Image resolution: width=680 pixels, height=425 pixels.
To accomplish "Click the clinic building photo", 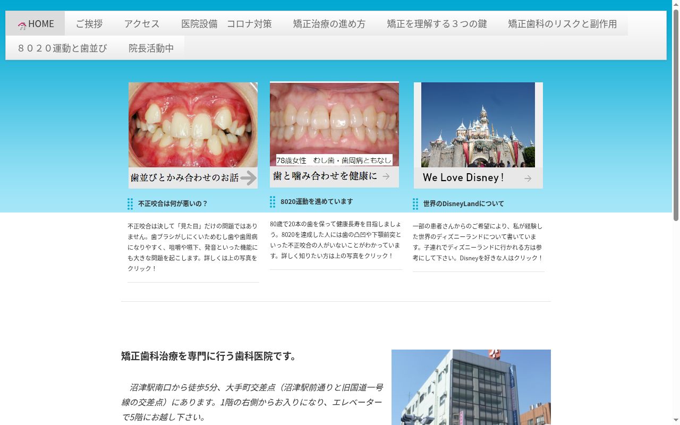I will click(471, 387).
